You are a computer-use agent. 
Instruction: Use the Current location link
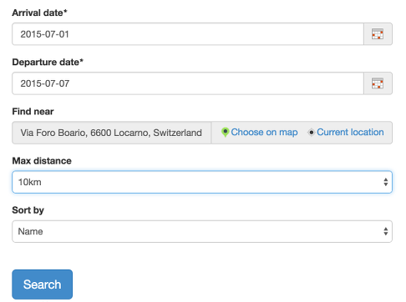350,133
